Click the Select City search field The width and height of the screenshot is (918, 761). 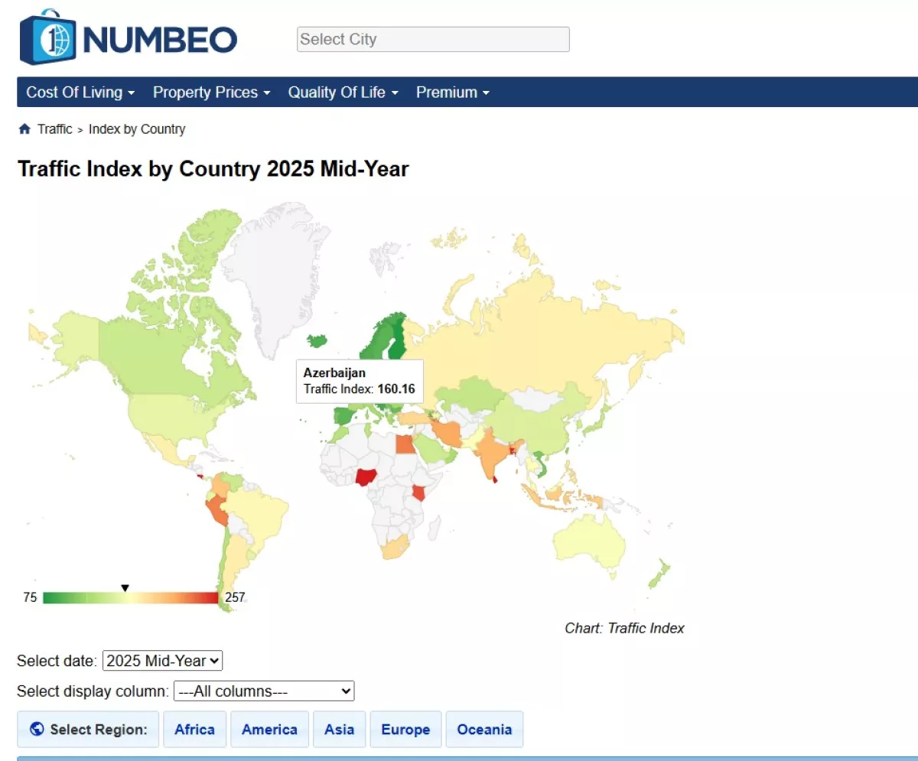point(433,39)
